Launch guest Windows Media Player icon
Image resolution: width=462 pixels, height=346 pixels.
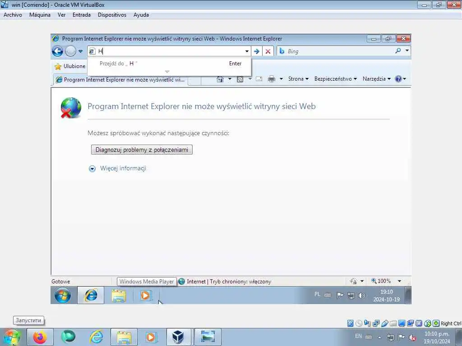(145, 296)
